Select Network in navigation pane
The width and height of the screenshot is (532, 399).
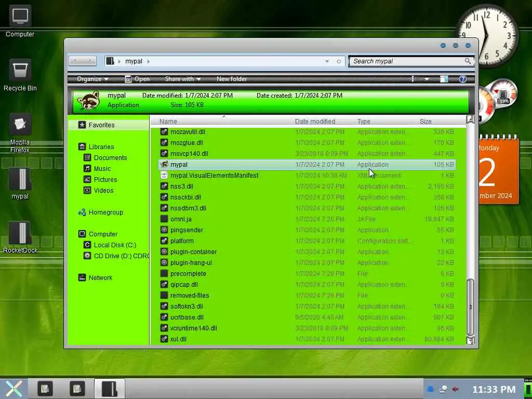[96, 277]
